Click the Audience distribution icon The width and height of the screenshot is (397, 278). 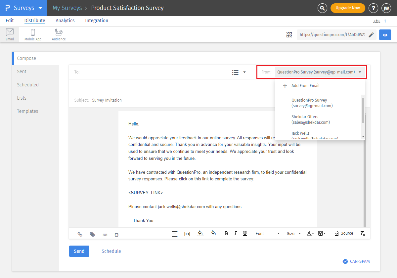(59, 34)
